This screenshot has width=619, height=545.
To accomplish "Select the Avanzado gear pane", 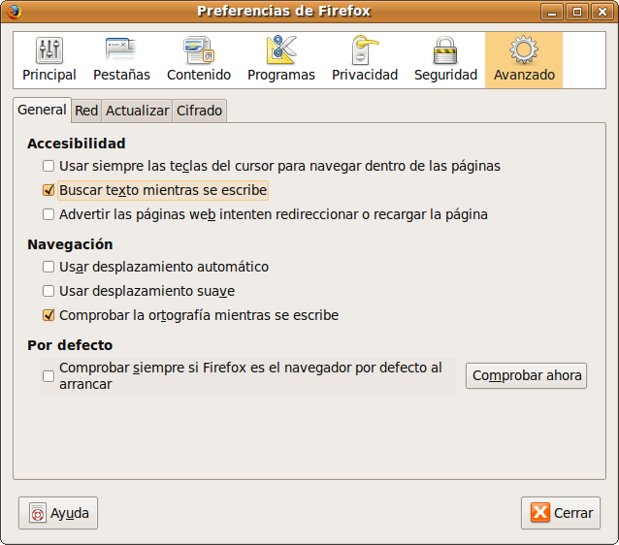I will [524, 59].
